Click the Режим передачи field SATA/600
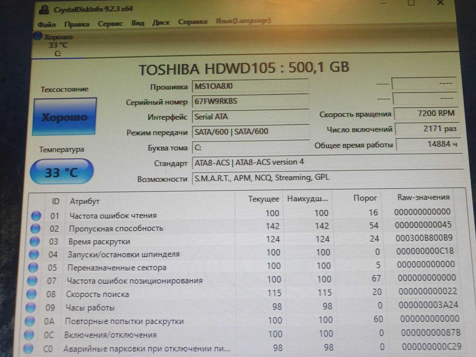 [250, 132]
